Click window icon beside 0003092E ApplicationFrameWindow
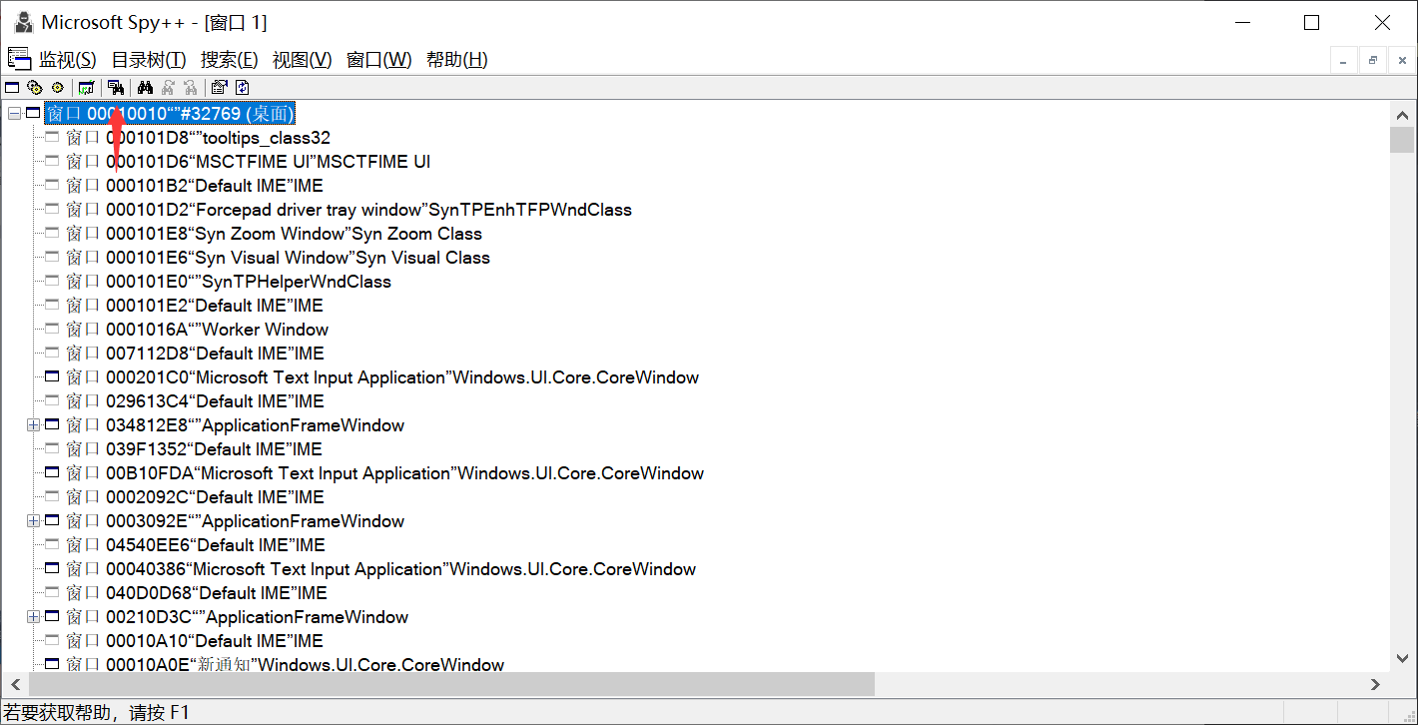Screen dimensions: 1418x725 pos(53,521)
